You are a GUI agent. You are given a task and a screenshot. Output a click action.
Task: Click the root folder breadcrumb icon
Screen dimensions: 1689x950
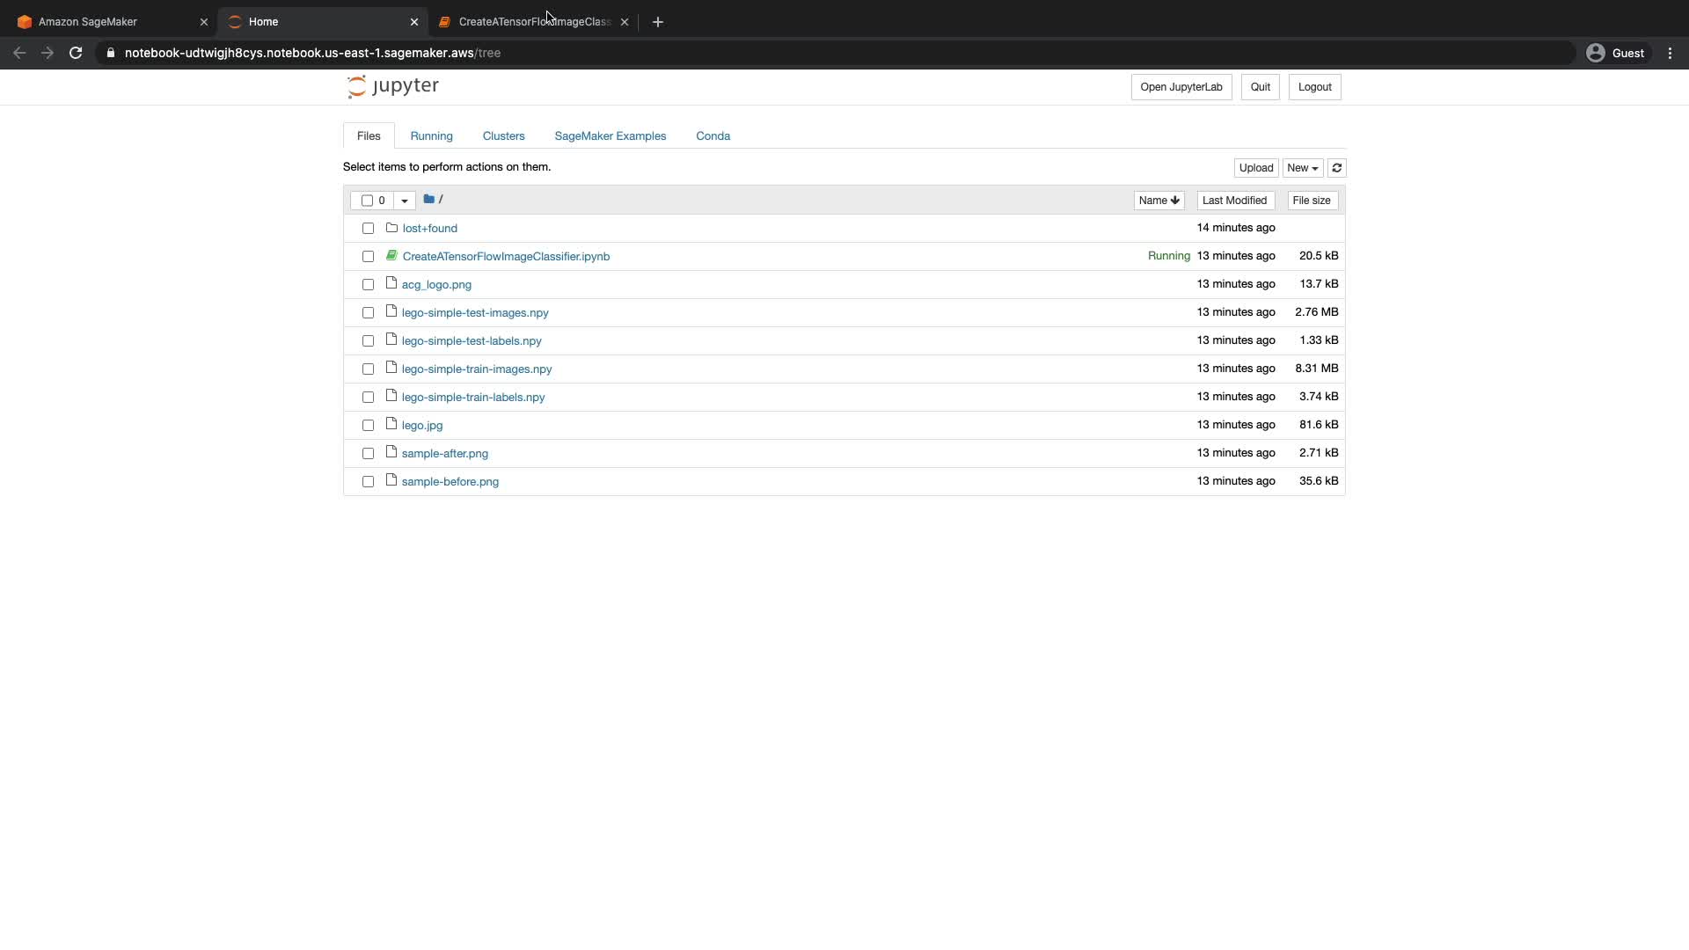[x=428, y=200]
